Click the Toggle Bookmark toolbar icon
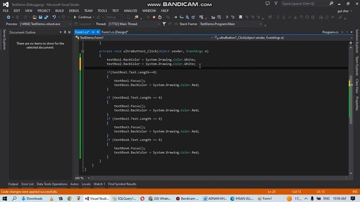The width and height of the screenshot is (360, 202). tap(240, 17)
